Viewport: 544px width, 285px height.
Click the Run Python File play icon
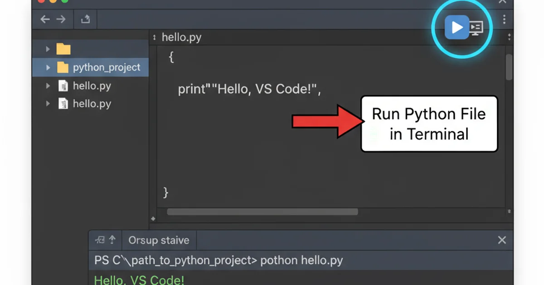[457, 27]
